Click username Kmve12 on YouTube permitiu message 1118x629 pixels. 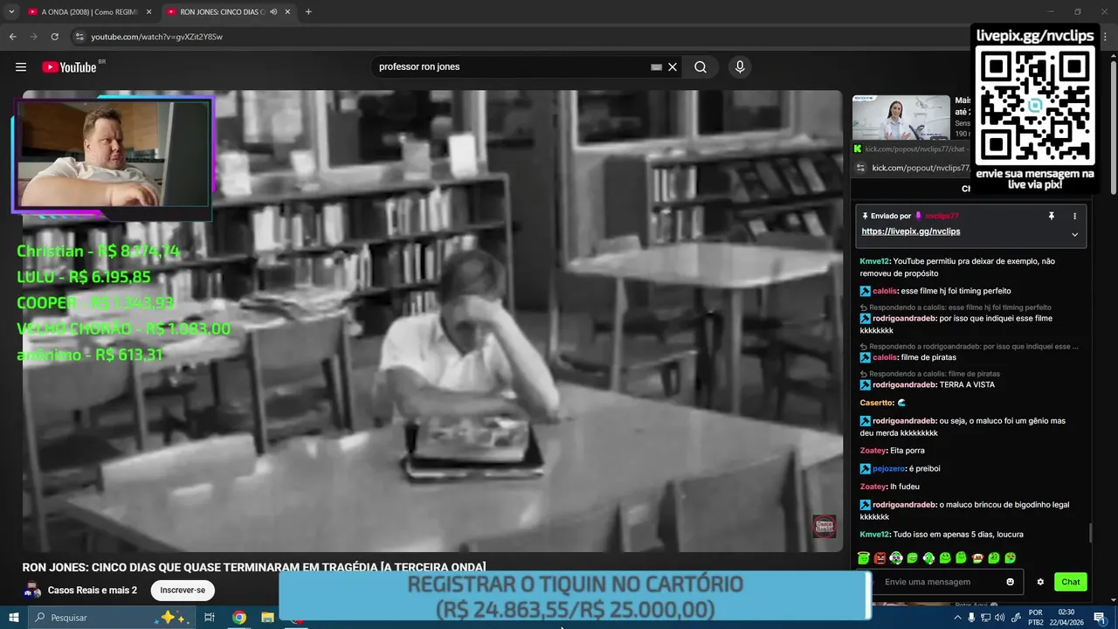click(874, 261)
